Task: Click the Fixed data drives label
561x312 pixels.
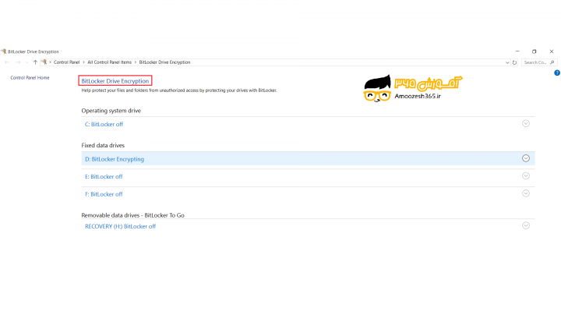Action: (103, 145)
